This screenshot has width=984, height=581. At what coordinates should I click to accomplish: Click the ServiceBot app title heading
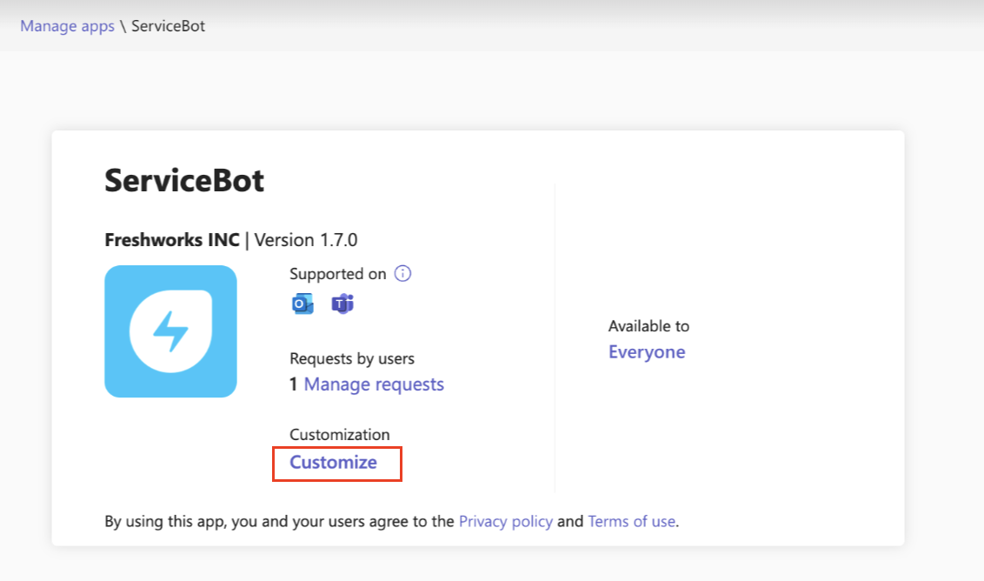[184, 180]
